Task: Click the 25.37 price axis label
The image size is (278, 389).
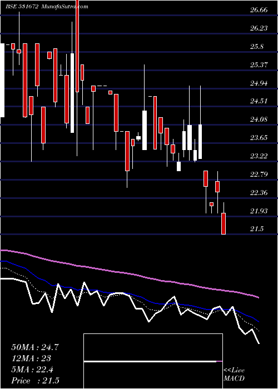Action: pos(259,65)
